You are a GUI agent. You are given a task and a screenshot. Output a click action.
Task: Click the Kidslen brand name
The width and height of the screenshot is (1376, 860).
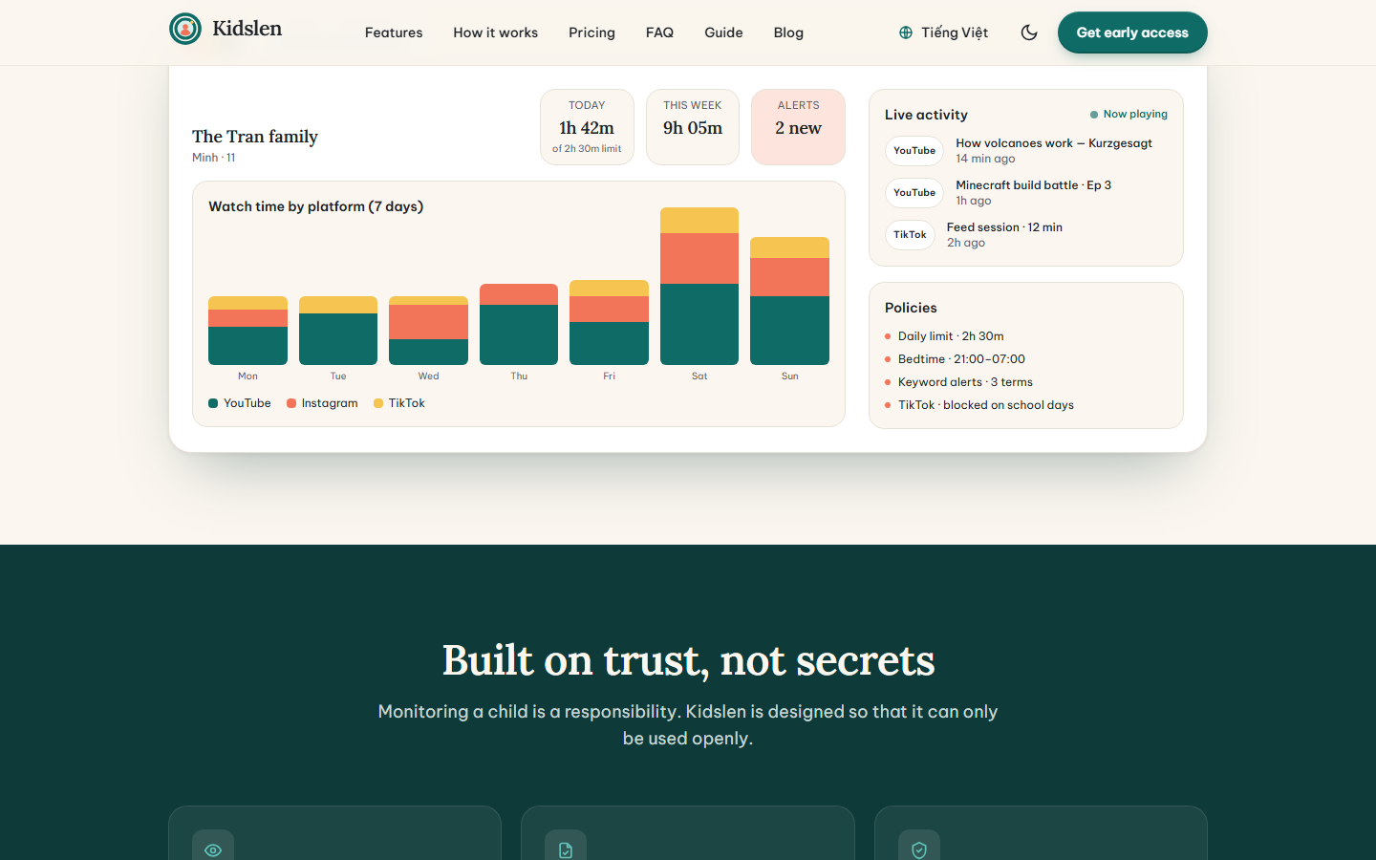point(247,29)
